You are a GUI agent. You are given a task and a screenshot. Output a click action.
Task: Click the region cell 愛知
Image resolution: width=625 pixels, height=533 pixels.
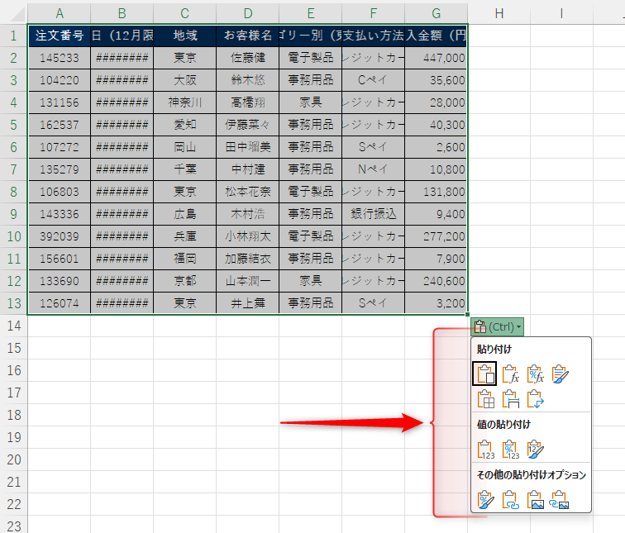(184, 125)
